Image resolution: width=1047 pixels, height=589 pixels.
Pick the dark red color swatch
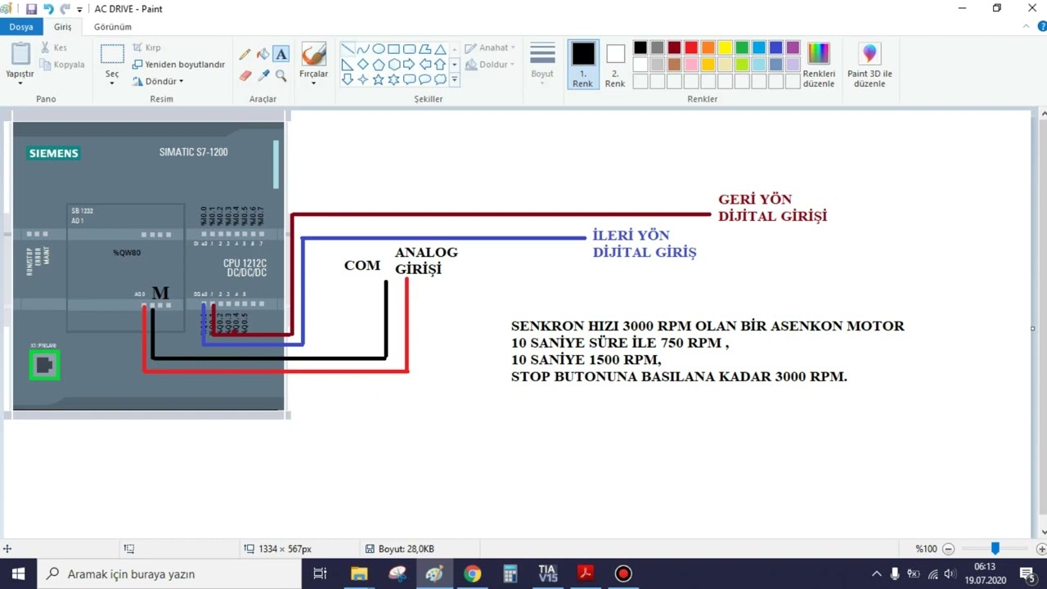(x=674, y=47)
